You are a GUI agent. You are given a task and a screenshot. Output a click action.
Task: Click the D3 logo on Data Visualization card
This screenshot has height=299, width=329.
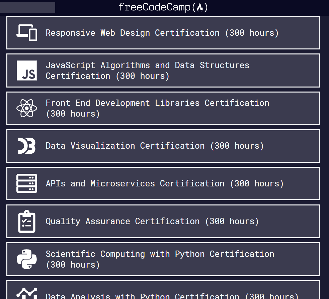[26, 146]
